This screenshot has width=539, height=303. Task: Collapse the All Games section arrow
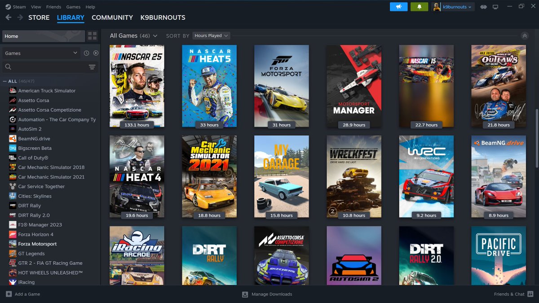(525, 36)
